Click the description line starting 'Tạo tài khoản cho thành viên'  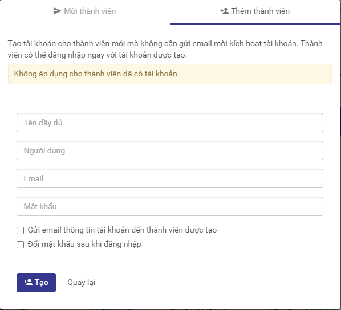point(165,43)
